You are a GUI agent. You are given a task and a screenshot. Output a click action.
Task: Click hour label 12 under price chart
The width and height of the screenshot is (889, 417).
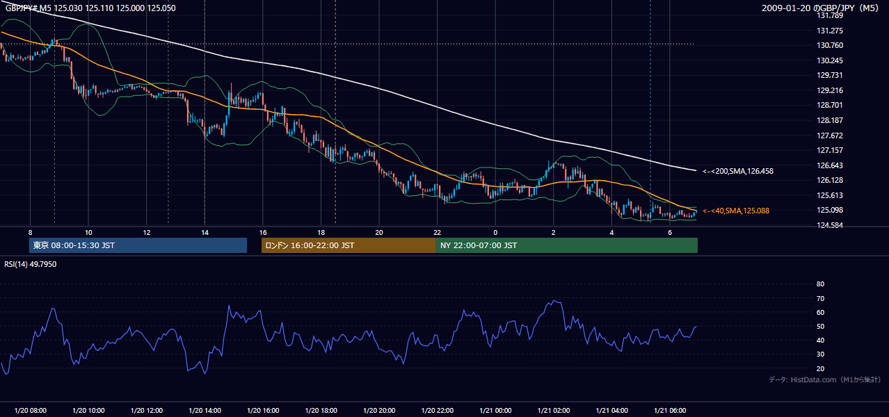tap(146, 232)
